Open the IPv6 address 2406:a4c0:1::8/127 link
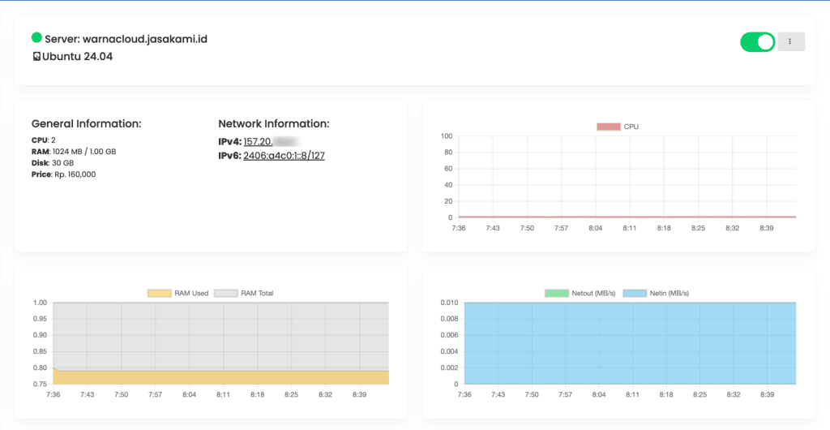The image size is (830, 430). pyautogui.click(x=284, y=156)
